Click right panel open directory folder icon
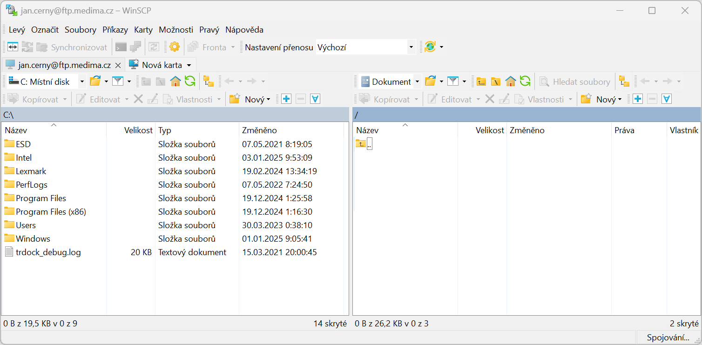 [x=431, y=81]
